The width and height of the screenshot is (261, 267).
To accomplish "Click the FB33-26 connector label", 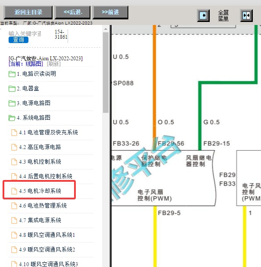I will [x=126, y=143].
